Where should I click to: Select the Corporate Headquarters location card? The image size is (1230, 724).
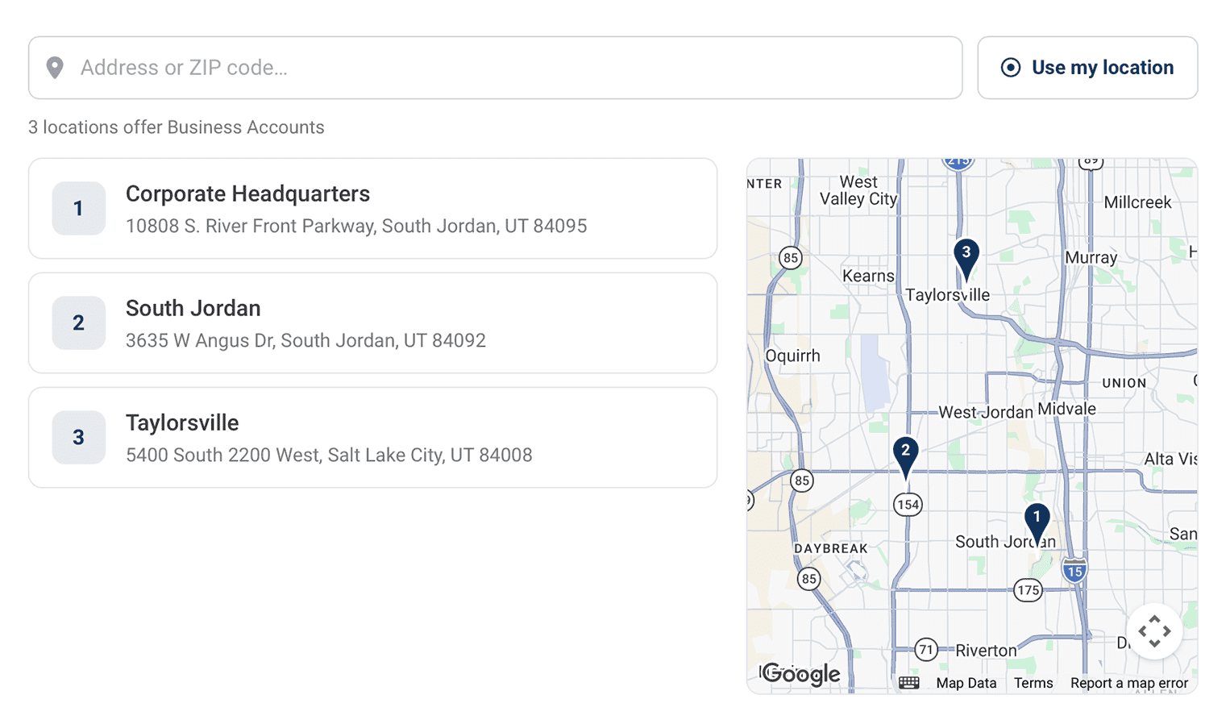(372, 209)
